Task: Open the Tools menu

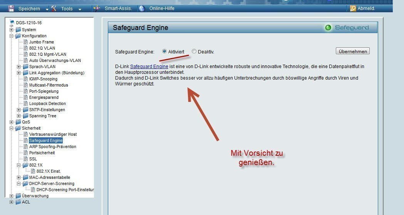Action: [x=67, y=9]
